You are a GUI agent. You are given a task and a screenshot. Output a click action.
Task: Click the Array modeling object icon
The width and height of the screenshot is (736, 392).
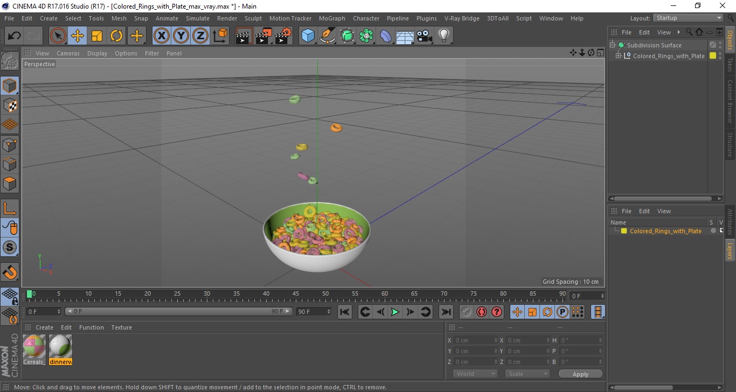[x=366, y=36]
